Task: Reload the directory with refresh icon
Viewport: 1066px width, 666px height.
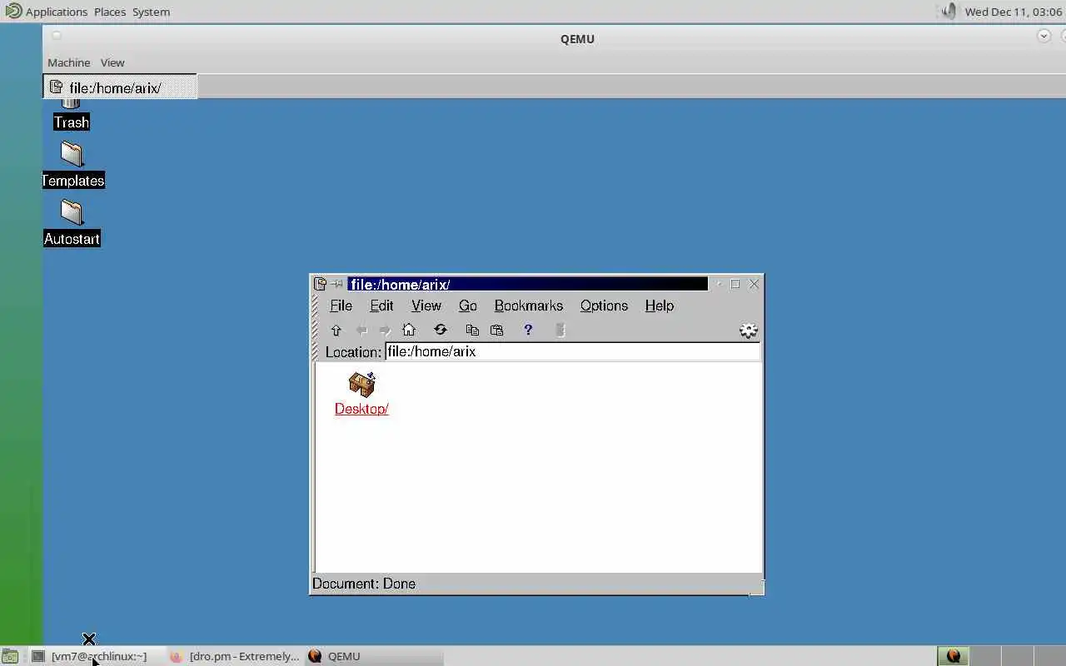Action: tap(441, 331)
